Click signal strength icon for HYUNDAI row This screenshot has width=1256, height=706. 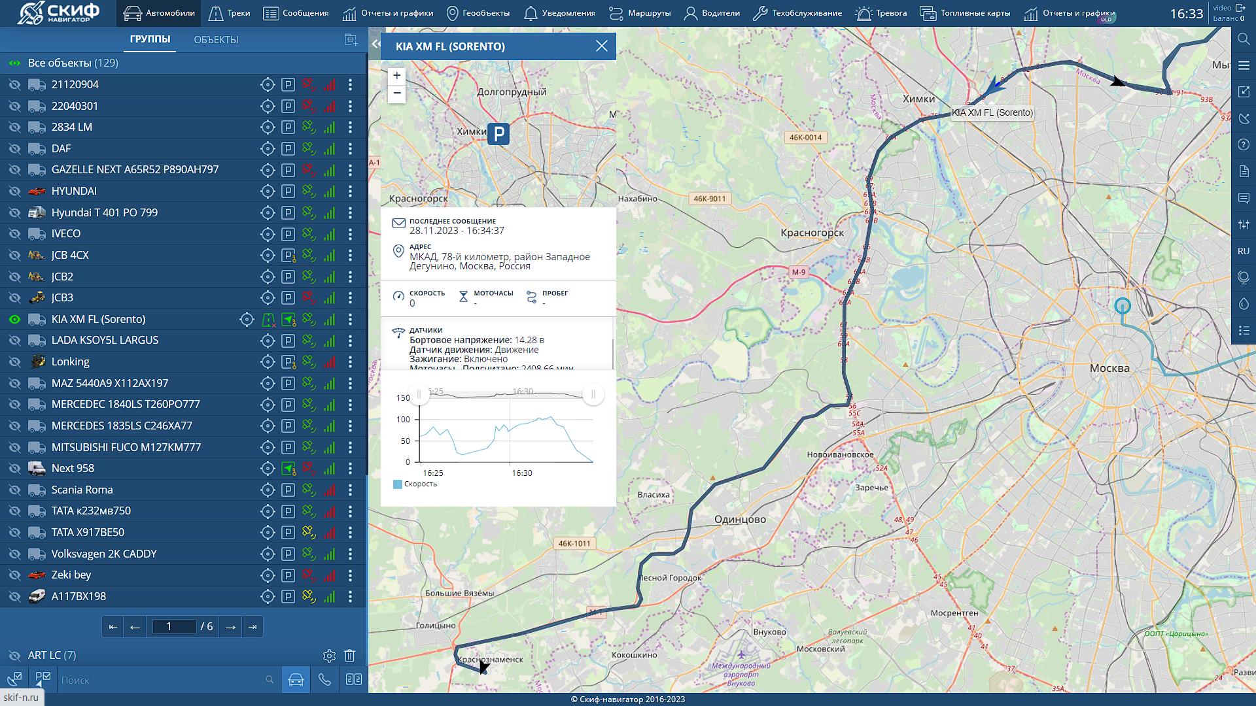coord(330,191)
